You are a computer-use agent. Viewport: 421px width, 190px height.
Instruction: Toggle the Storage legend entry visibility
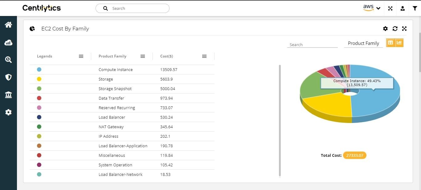(39, 79)
